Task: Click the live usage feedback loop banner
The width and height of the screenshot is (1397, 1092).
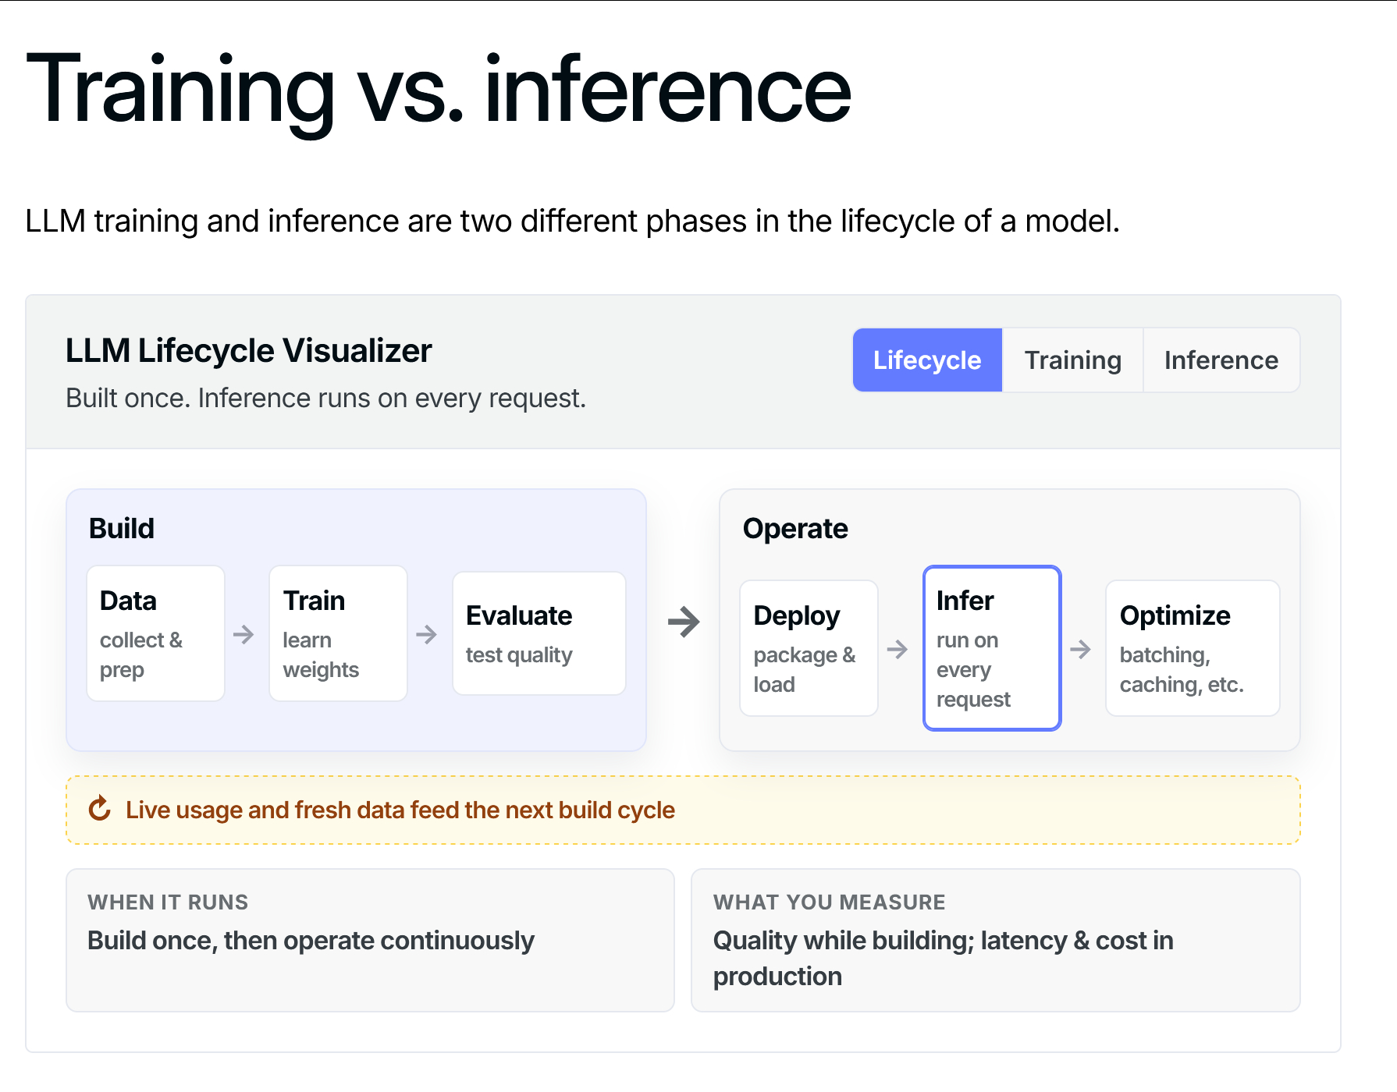Action: pyautogui.click(x=683, y=810)
